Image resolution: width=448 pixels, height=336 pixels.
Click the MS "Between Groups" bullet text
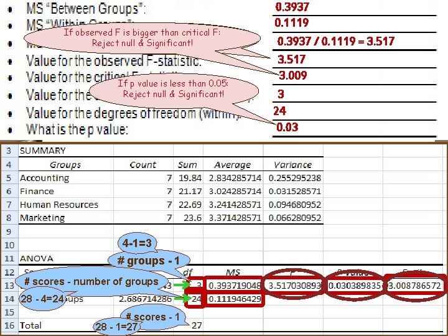click(x=86, y=8)
